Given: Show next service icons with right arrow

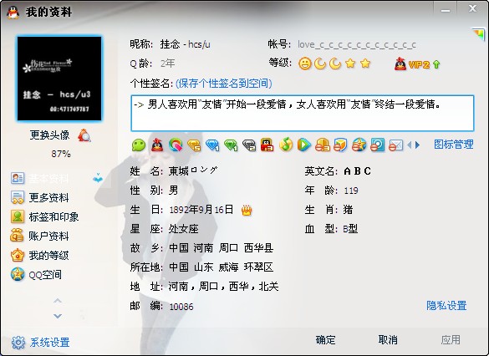Looking at the screenshot, I should pyautogui.click(x=418, y=145).
